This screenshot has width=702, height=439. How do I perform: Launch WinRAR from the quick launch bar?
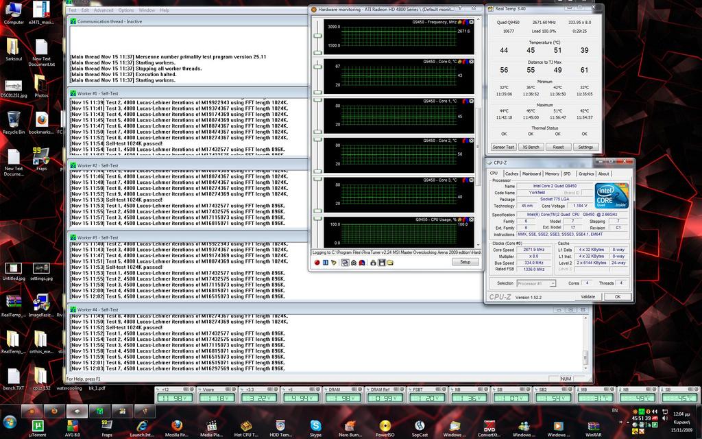pos(594,428)
